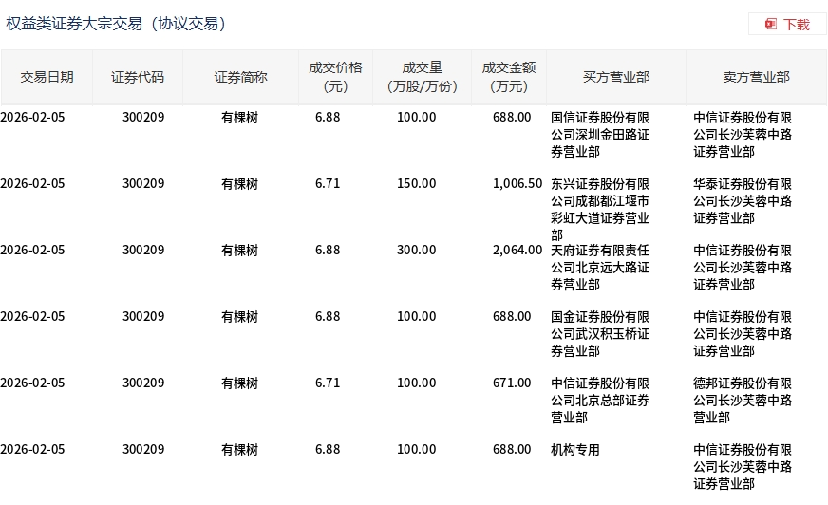Click the amount 1,006.50
The width and height of the screenshot is (828, 505).
(x=517, y=183)
